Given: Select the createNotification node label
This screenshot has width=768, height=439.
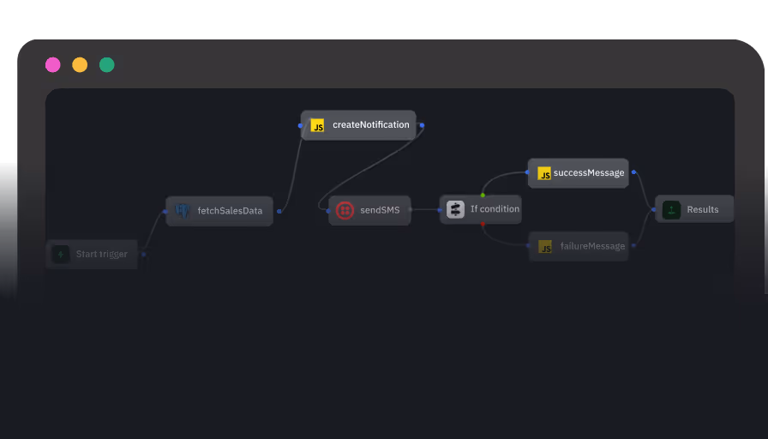Looking at the screenshot, I should pyautogui.click(x=371, y=125).
